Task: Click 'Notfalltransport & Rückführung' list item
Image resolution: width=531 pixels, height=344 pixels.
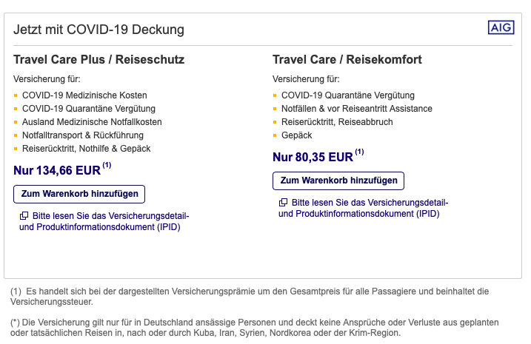Action: click(x=83, y=135)
